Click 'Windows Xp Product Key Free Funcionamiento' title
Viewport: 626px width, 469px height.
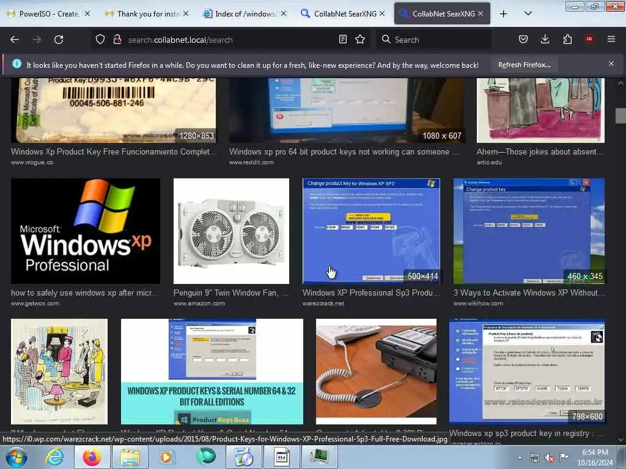point(114,152)
